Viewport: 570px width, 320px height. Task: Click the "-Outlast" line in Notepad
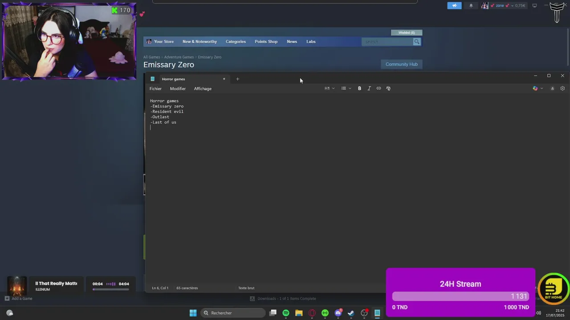(x=159, y=117)
